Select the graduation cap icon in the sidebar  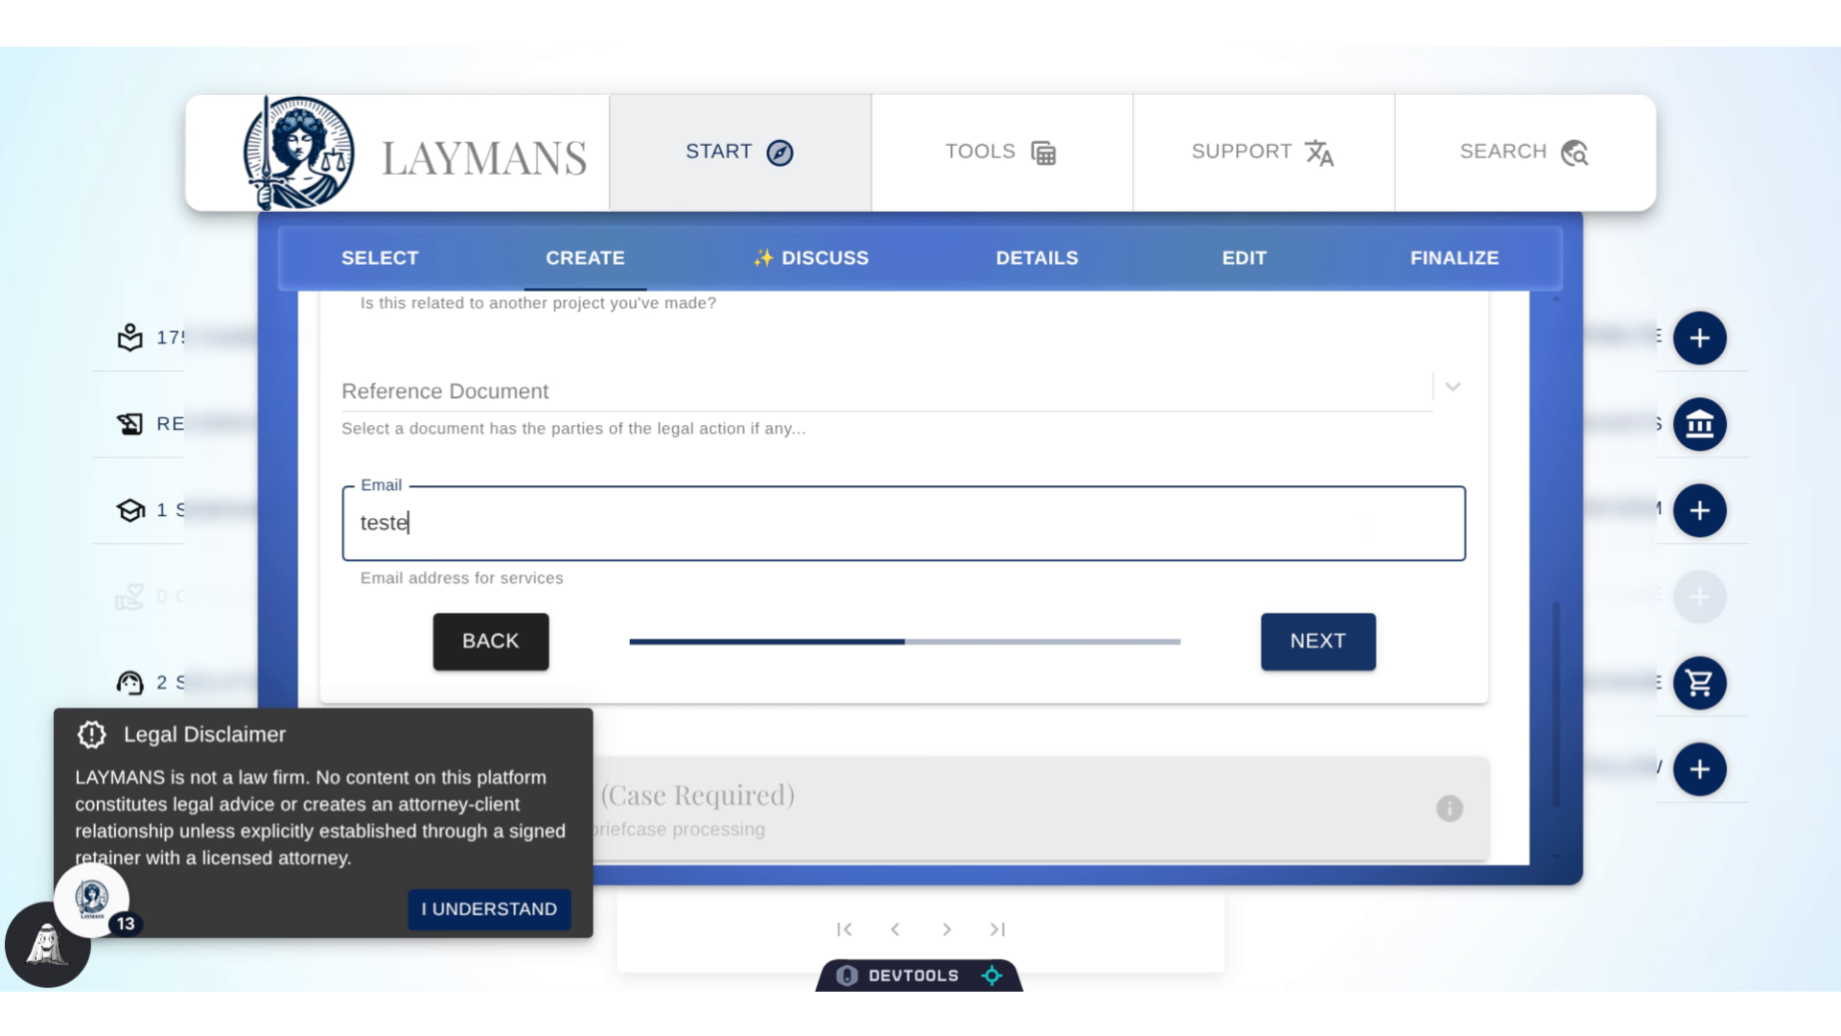click(129, 510)
